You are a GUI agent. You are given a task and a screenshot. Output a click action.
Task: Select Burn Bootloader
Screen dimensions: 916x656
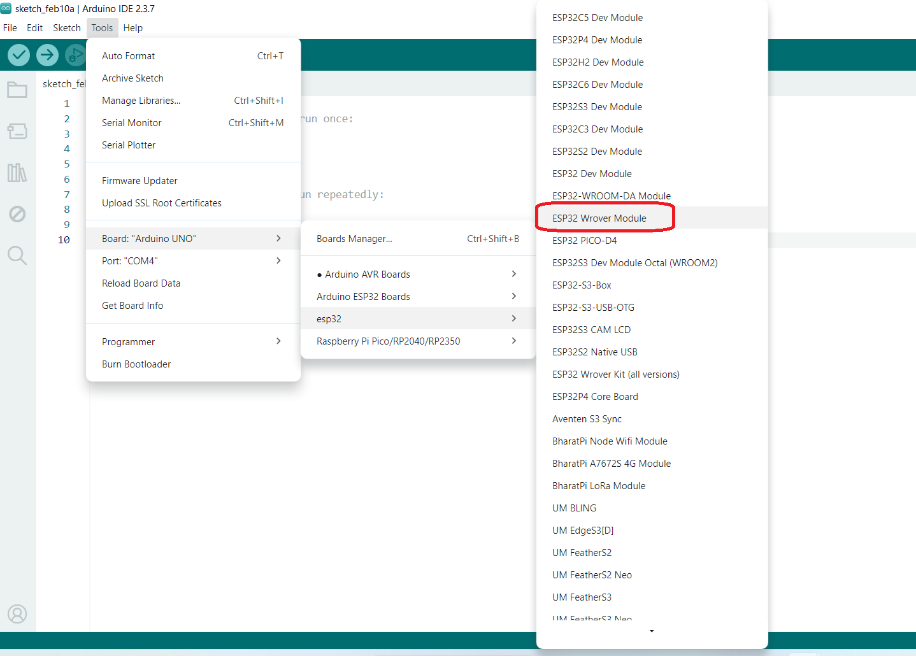click(x=193, y=364)
